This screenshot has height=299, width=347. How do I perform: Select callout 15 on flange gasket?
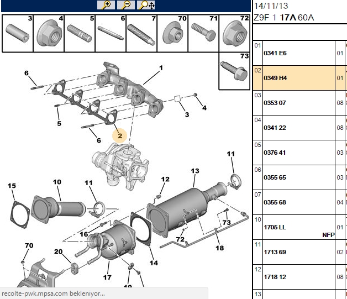click(x=12, y=186)
